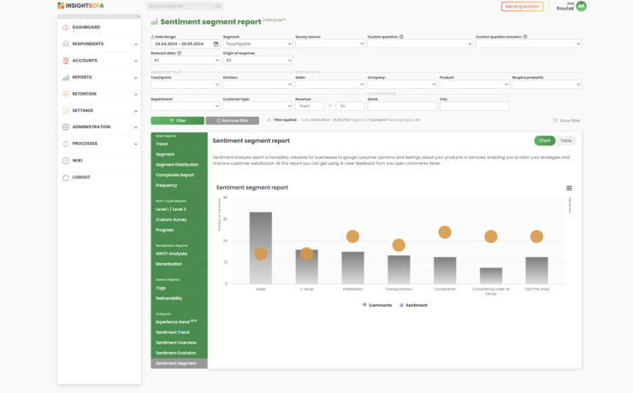Image resolution: width=633 pixels, height=393 pixels.
Task: Click the Custom question help icon
Action: click(x=401, y=37)
